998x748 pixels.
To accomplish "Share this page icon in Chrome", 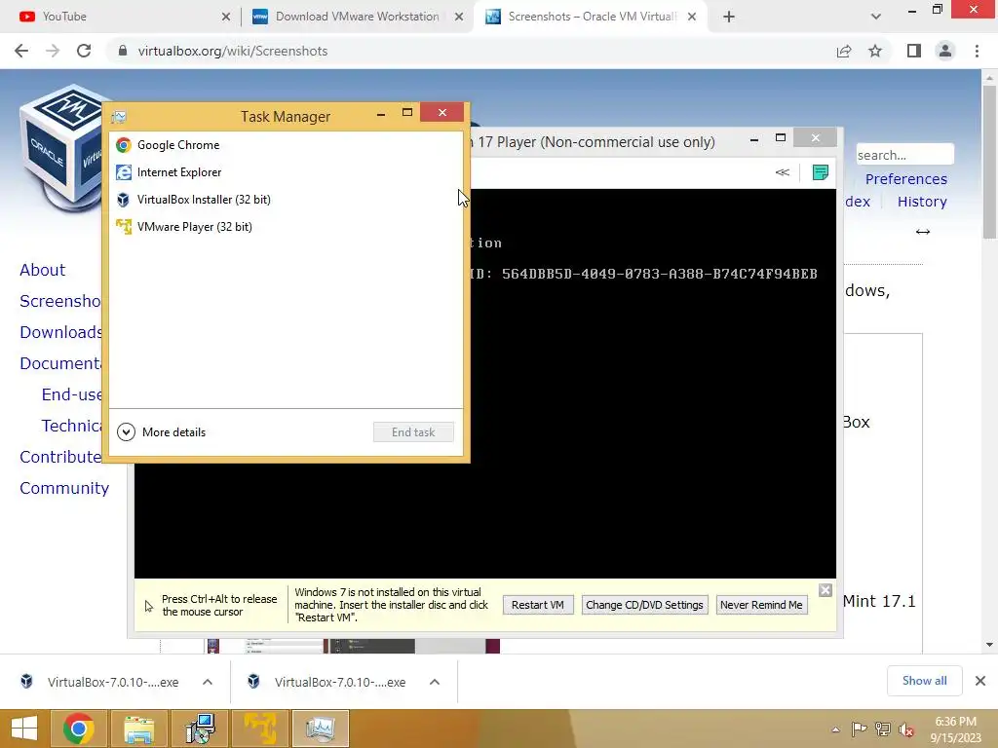I will click(x=844, y=51).
